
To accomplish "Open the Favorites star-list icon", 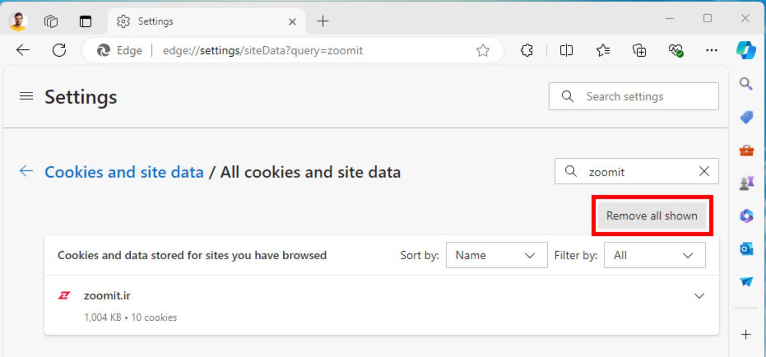I will (x=603, y=50).
